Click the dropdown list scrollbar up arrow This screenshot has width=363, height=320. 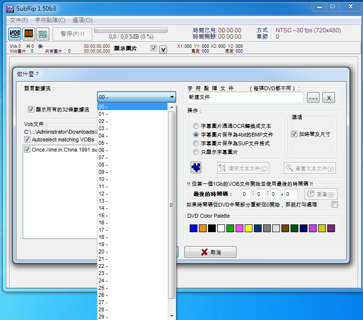(x=172, y=107)
